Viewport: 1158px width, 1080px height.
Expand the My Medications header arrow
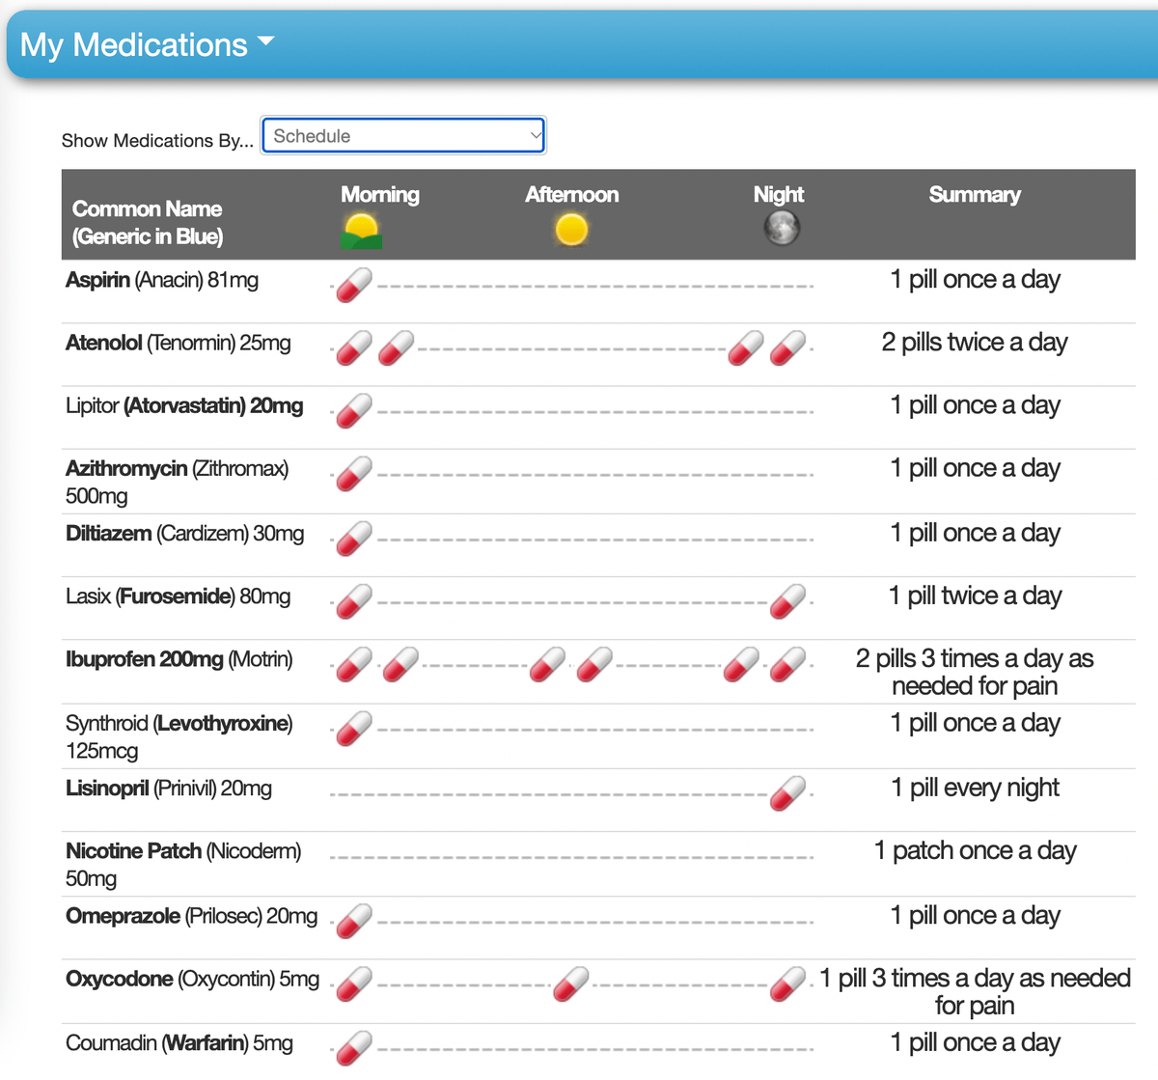(266, 42)
